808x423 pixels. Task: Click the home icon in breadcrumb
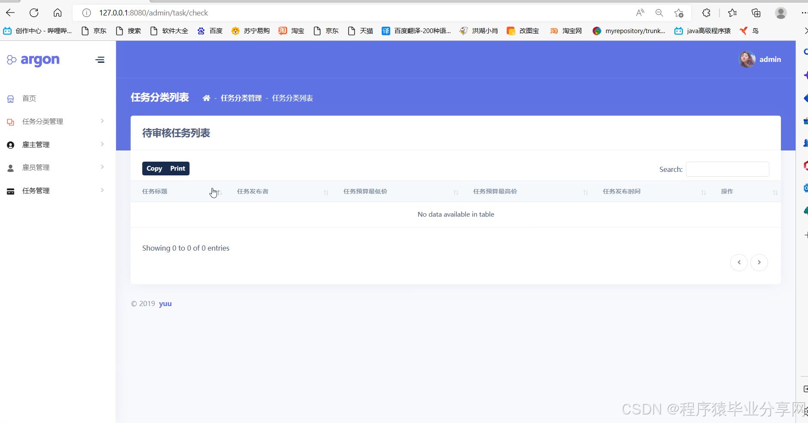206,98
